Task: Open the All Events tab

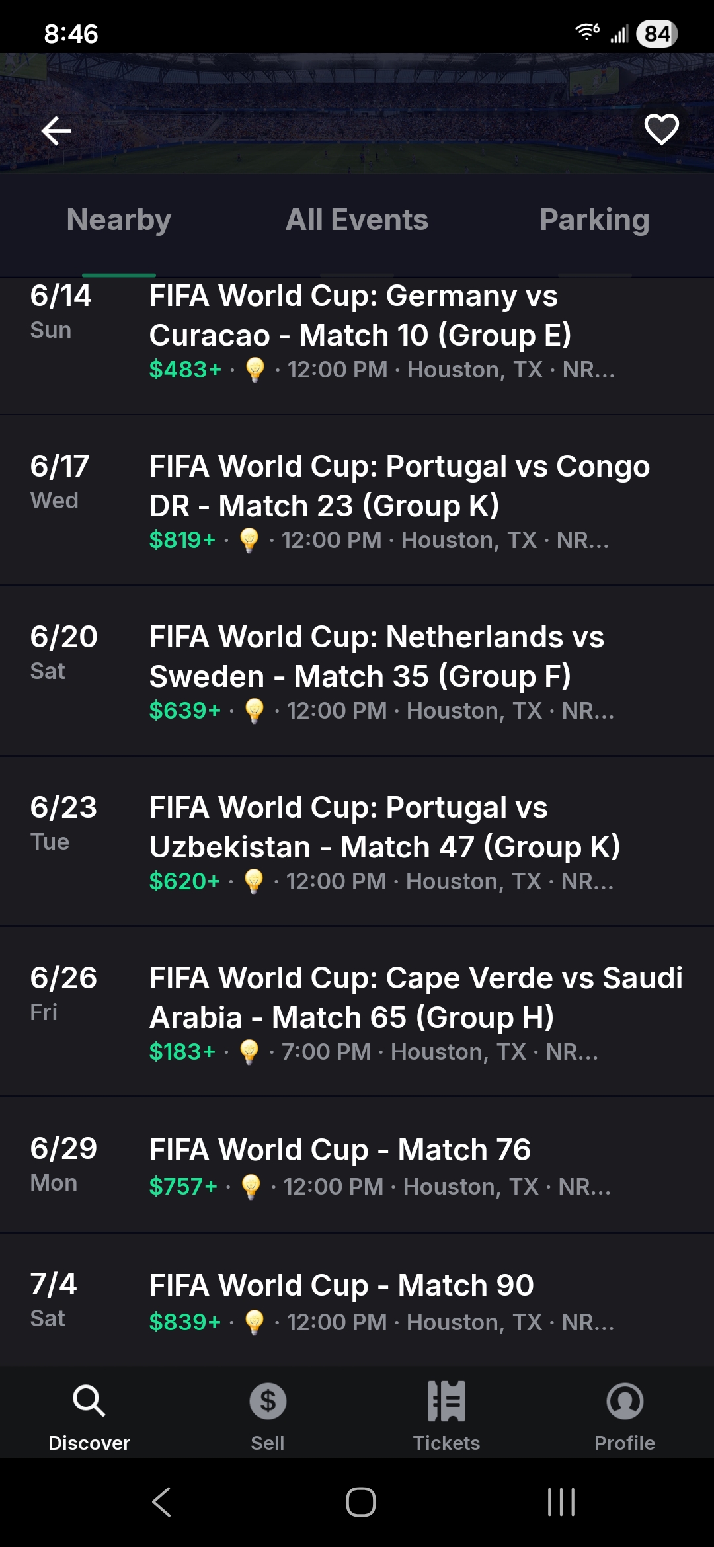Action: pos(357,220)
